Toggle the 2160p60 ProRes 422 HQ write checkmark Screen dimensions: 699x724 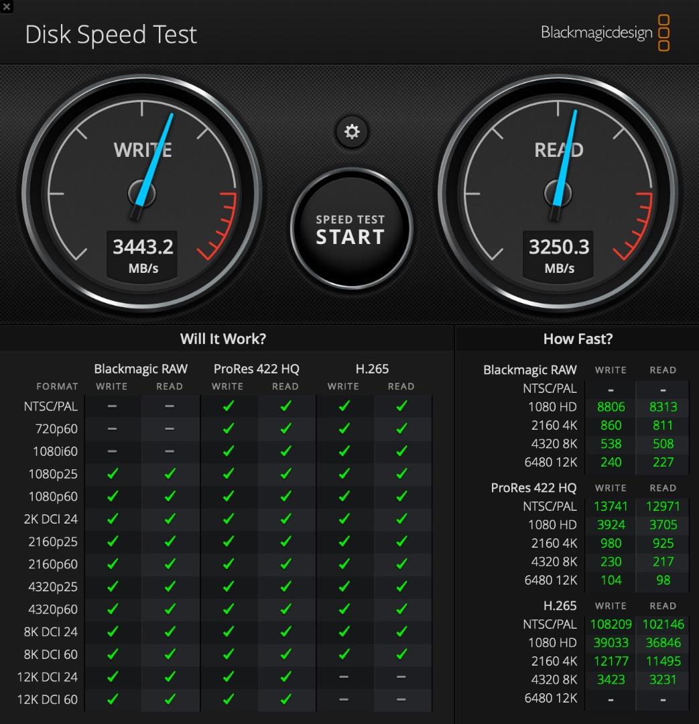tap(227, 564)
